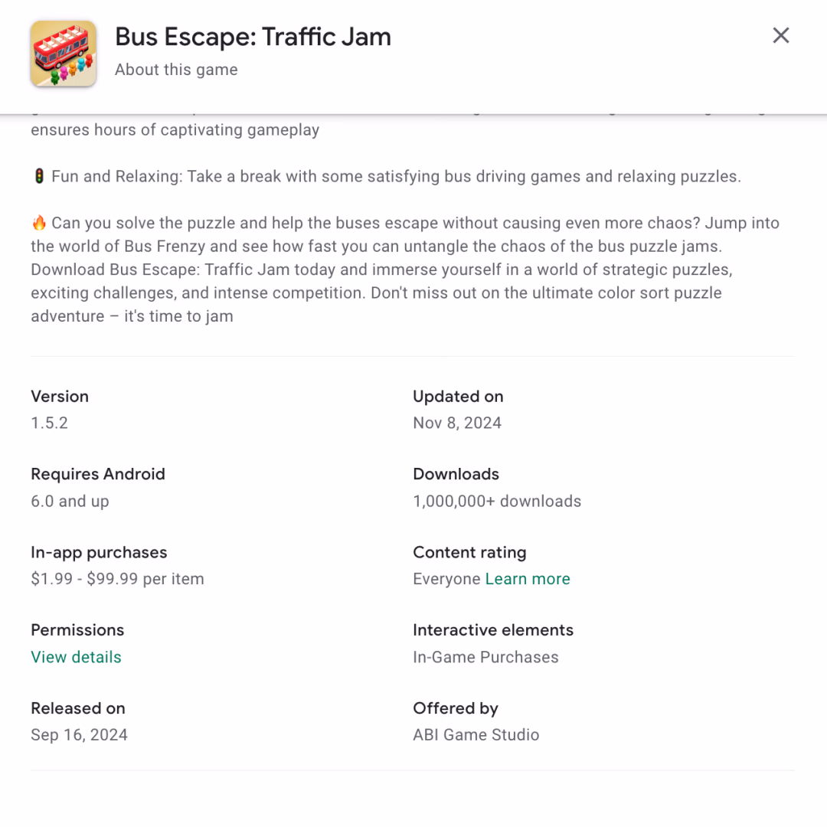Click the Everyone content rating text

pos(446,579)
